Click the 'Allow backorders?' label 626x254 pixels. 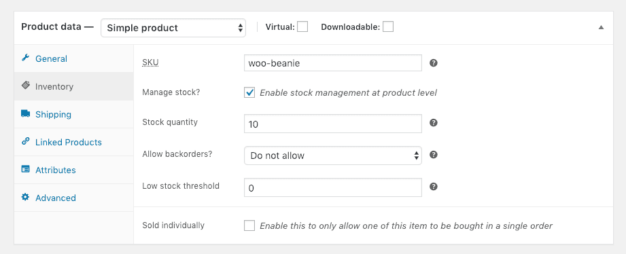pos(177,154)
